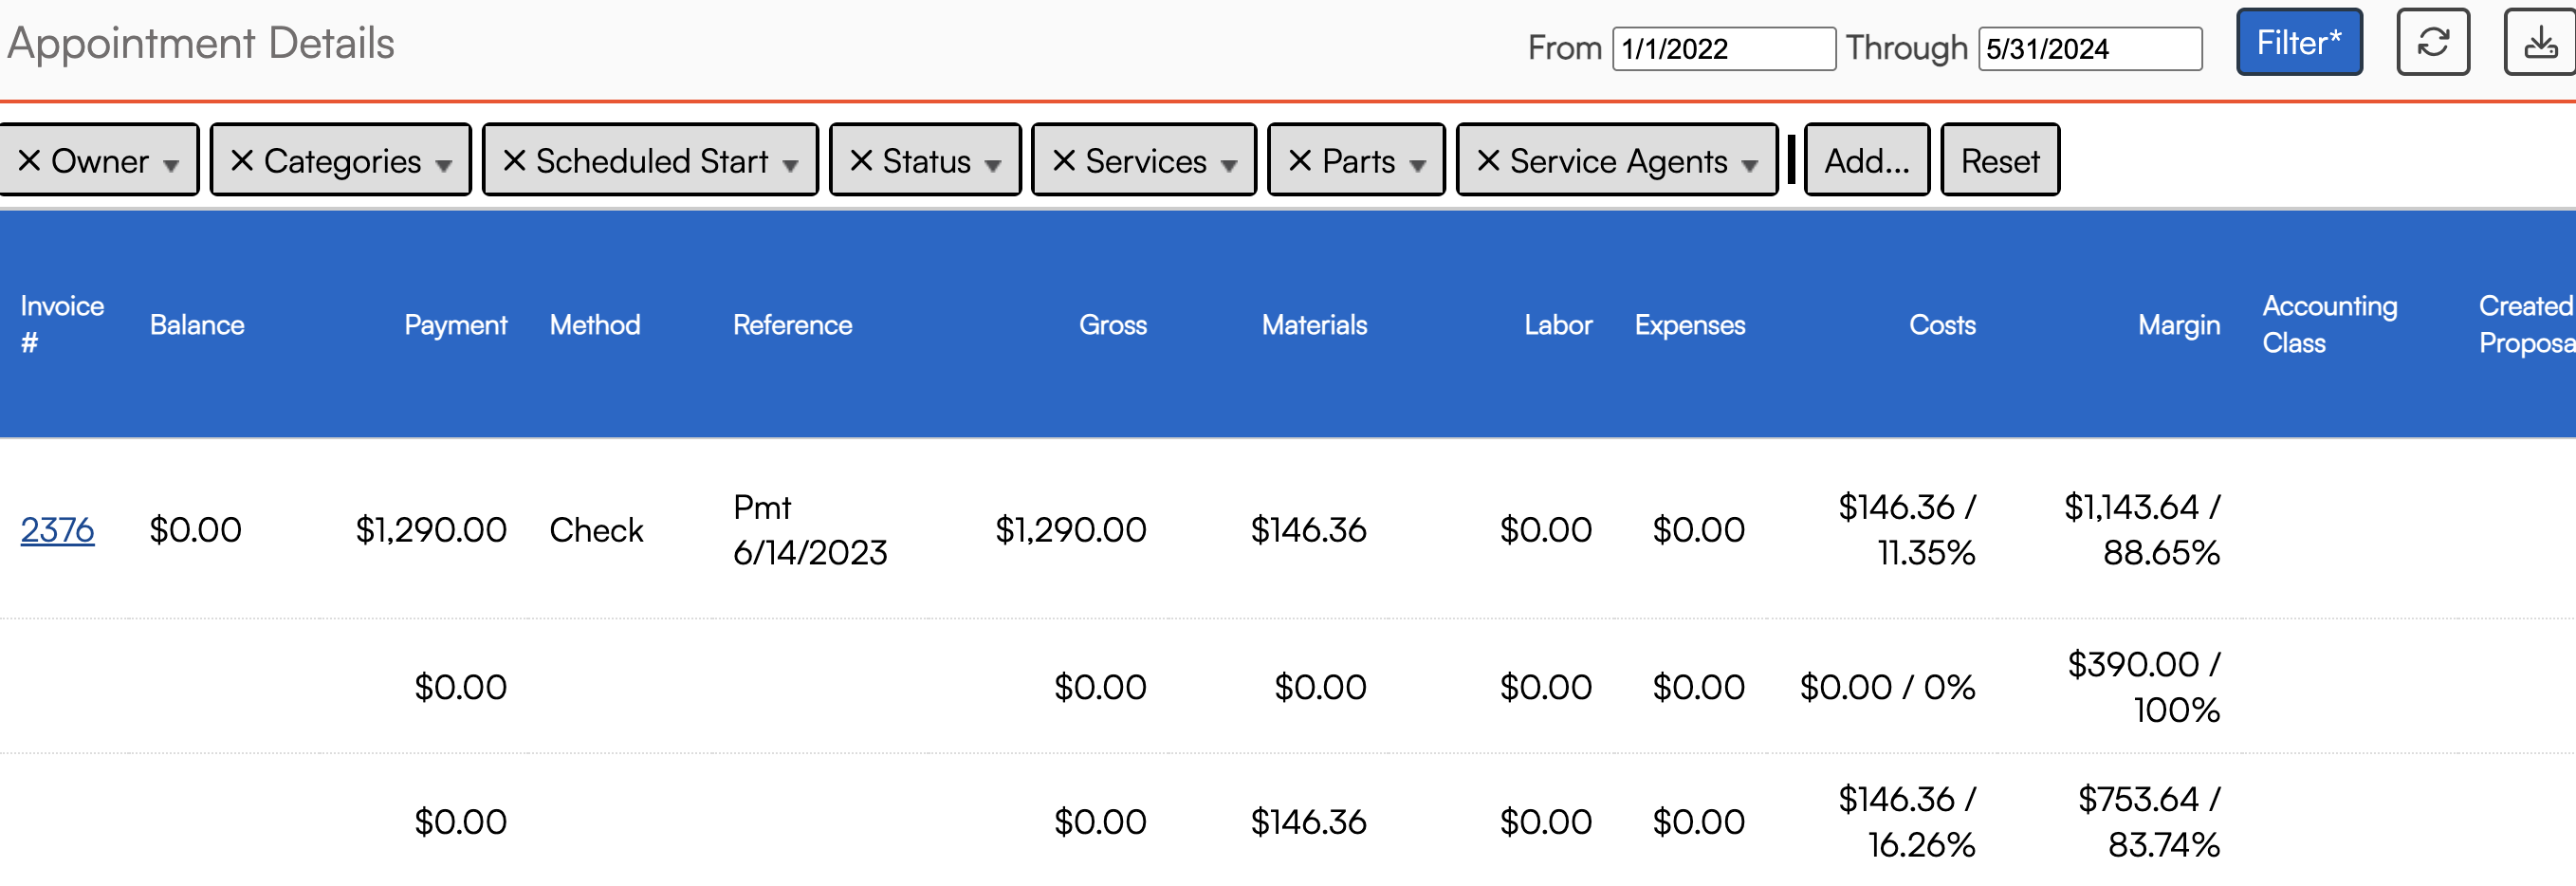This screenshot has width=2576, height=886.
Task: Expand the Owner filter dropdown arrow
Action: [171, 165]
